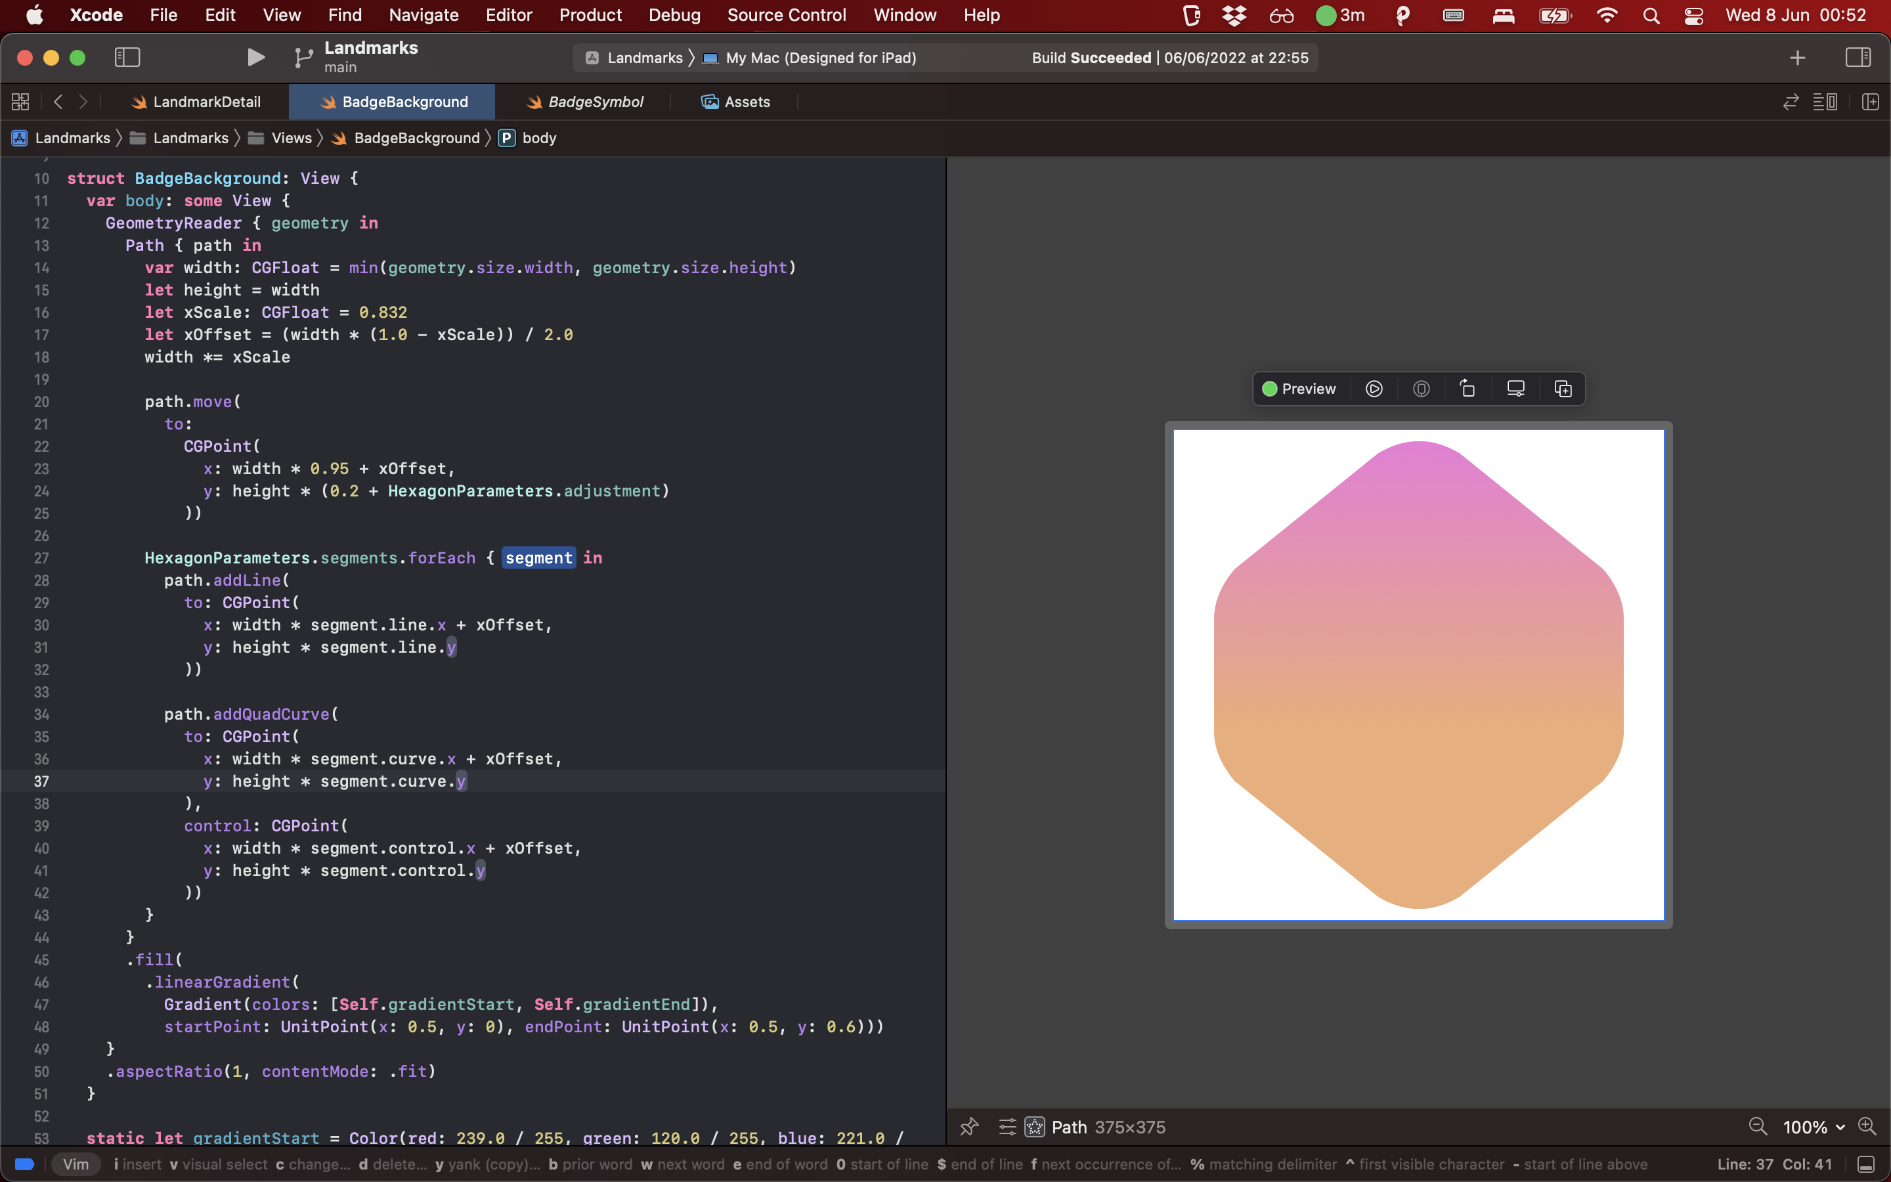Open a new editor pane with the plus icon
Viewport: 1891px width, 1182px height.
click(x=1796, y=57)
